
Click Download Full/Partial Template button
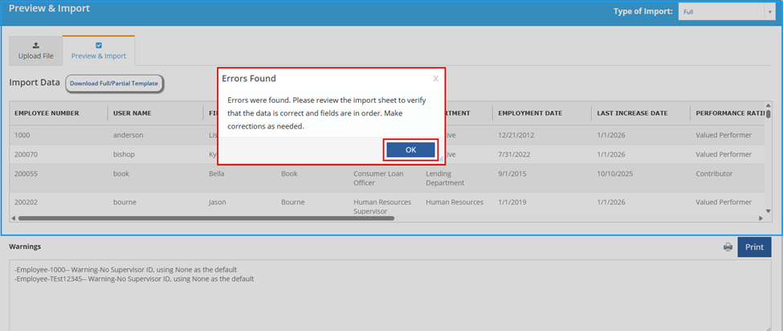(x=114, y=84)
